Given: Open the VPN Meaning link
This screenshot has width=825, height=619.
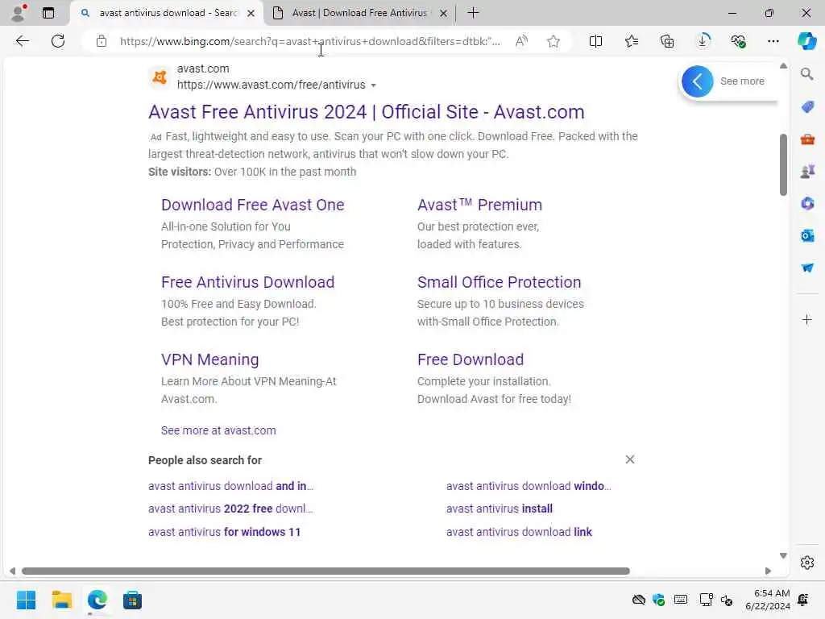Looking at the screenshot, I should [x=210, y=359].
